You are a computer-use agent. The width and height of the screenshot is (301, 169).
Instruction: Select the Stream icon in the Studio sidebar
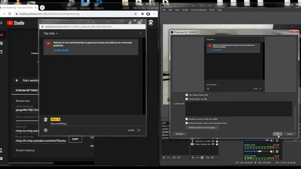point(1,35)
